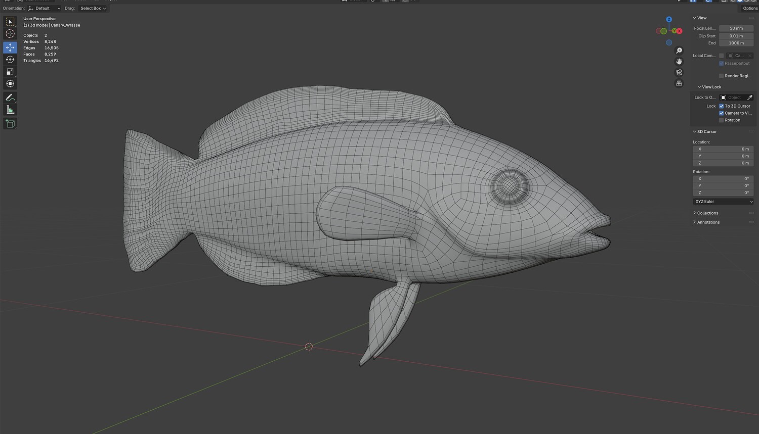Activate the Measure tool
759x434 pixels.
pyautogui.click(x=10, y=110)
